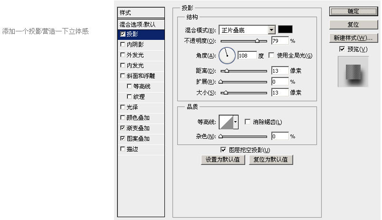This screenshot has height=220, width=382.
Task: Check 消除锯齿(L) checkbox
Action: (x=248, y=122)
